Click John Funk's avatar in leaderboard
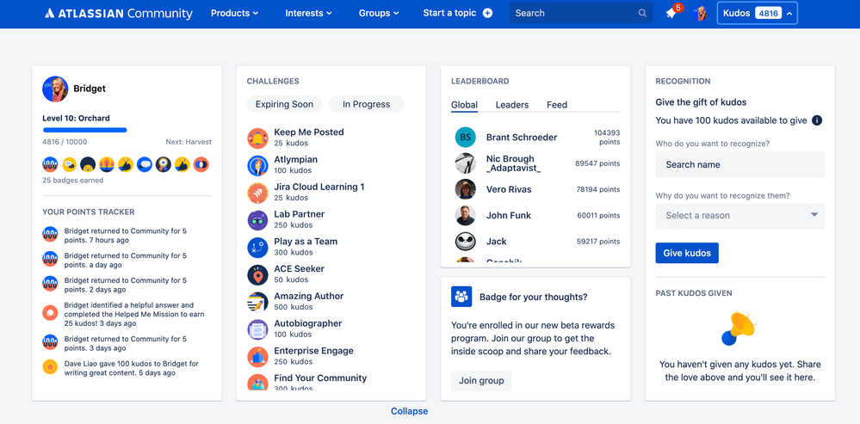The height and width of the screenshot is (424, 860). (x=465, y=215)
